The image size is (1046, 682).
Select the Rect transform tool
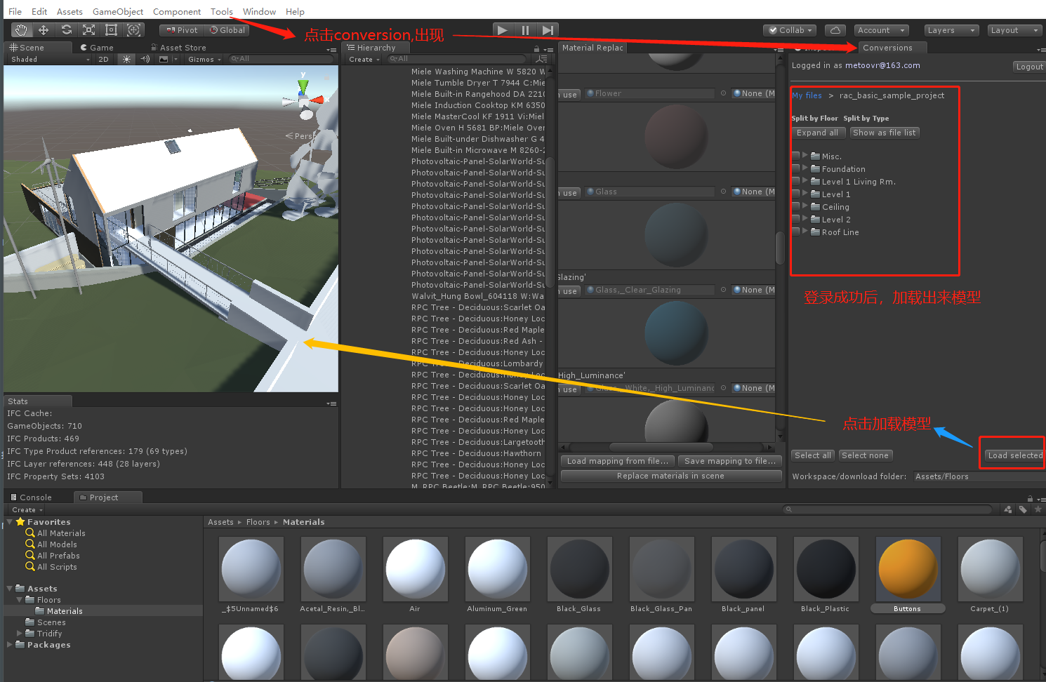point(111,29)
